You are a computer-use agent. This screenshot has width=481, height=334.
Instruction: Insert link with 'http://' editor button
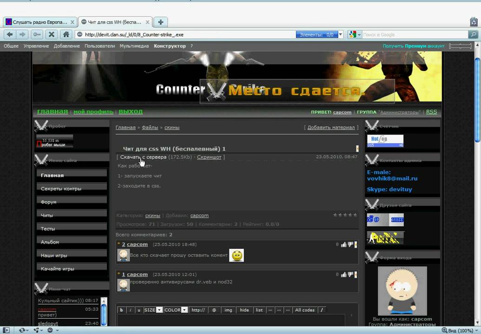pos(198,310)
